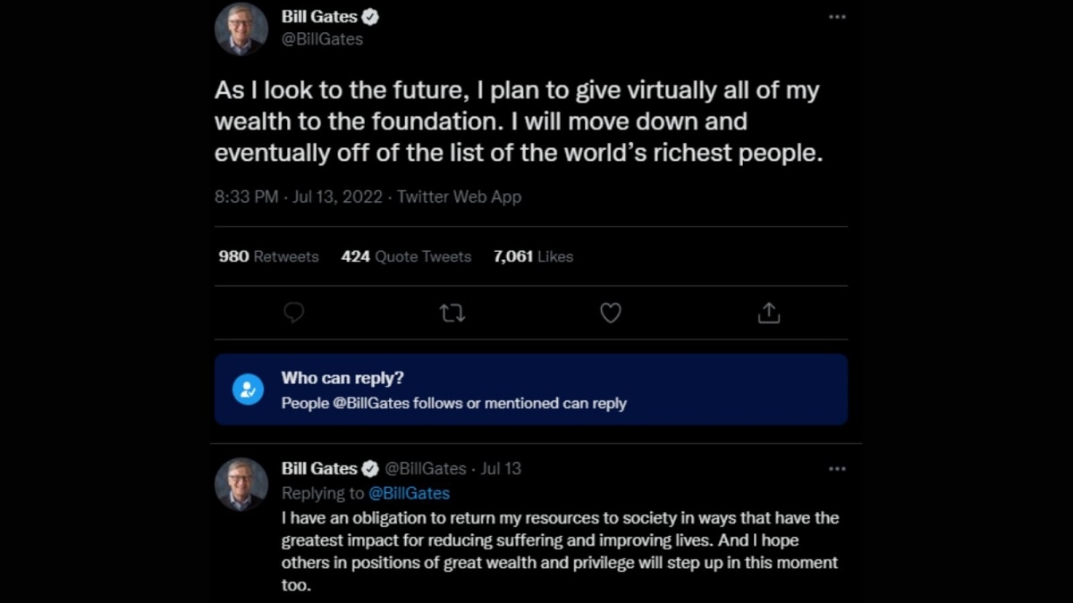View the 424 Quote Tweets list
This screenshot has width=1073, height=603.
[x=406, y=256]
